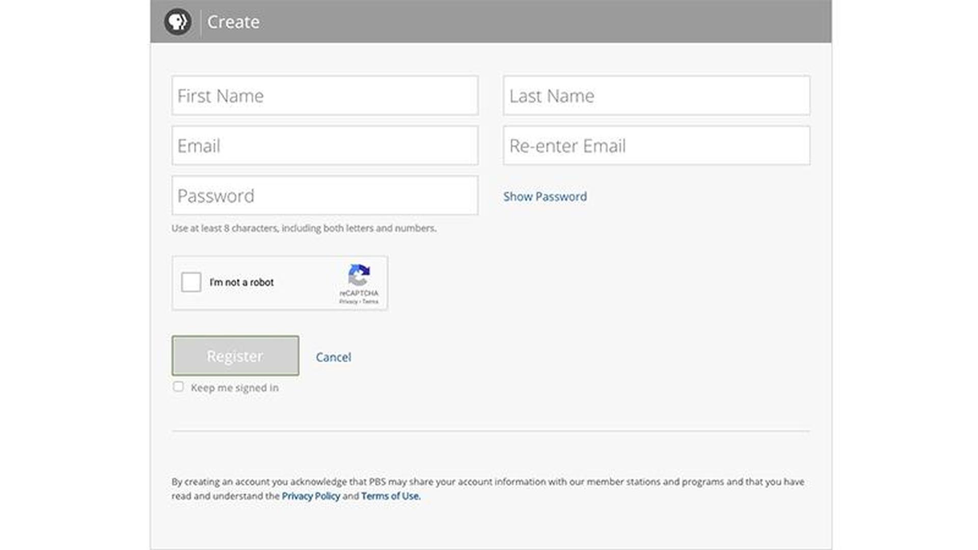Click the password requirements hint text
Image resolution: width=978 pixels, height=550 pixels.
pos(304,228)
